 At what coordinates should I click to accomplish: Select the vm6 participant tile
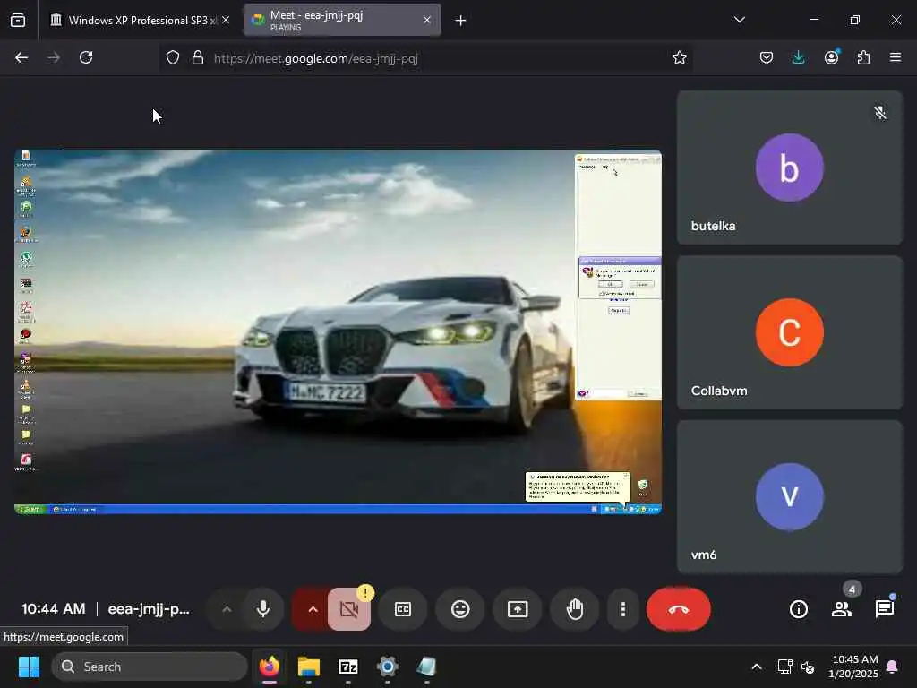790,496
